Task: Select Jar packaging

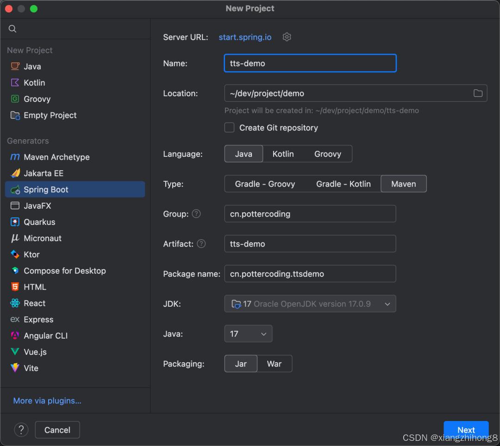Action: click(x=241, y=364)
